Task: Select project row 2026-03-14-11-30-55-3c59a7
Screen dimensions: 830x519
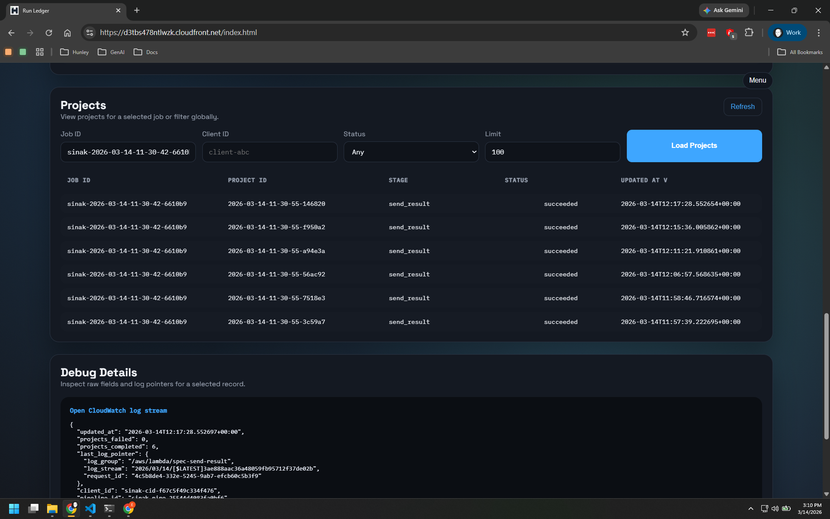Action: [x=411, y=322]
